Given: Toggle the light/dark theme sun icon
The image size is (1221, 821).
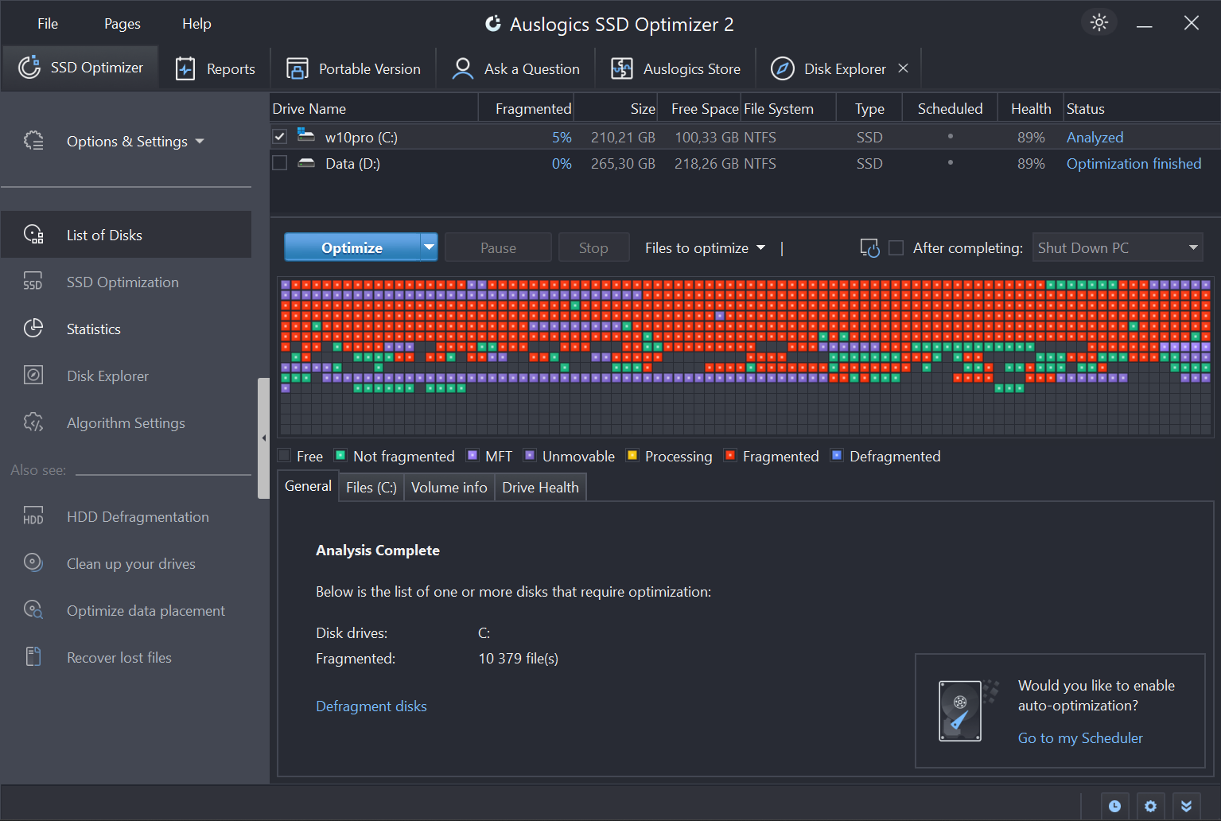Looking at the screenshot, I should pos(1099,22).
